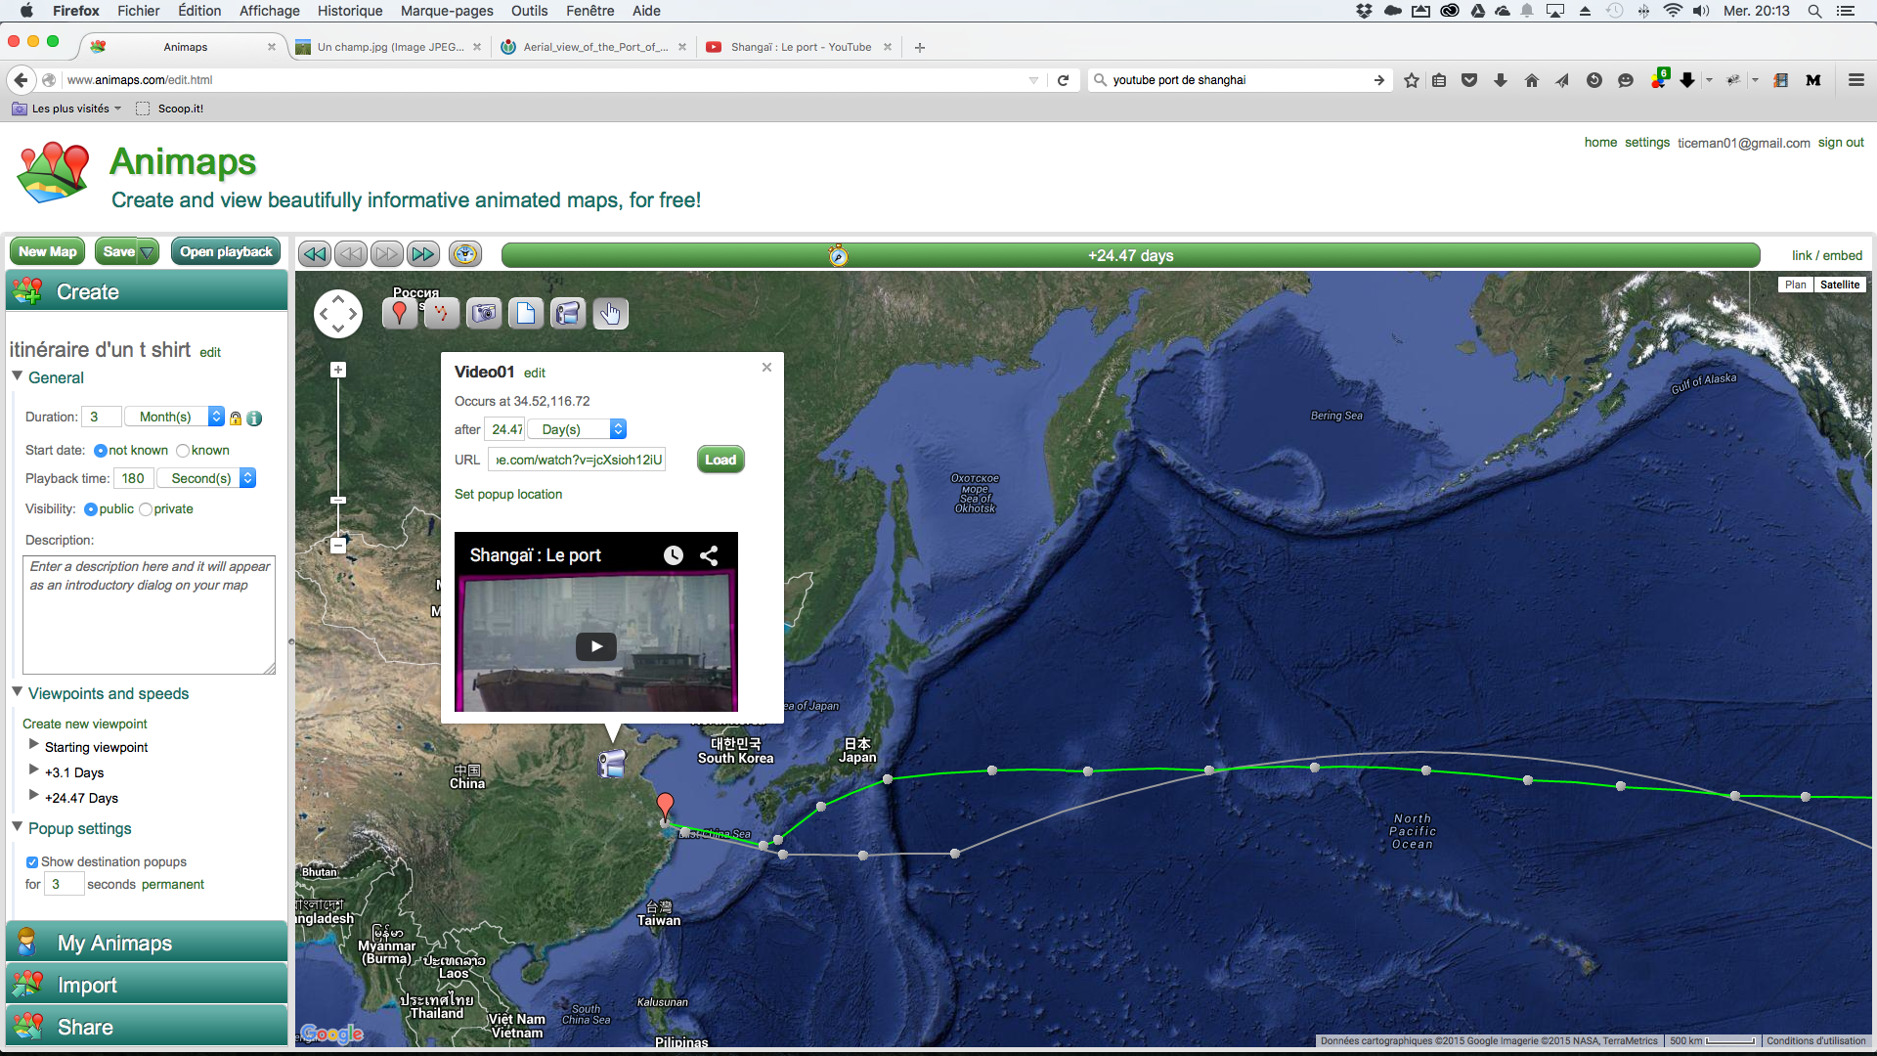Select the add marker pin tool
The width and height of the screenshot is (1877, 1056).
pyautogui.click(x=399, y=313)
